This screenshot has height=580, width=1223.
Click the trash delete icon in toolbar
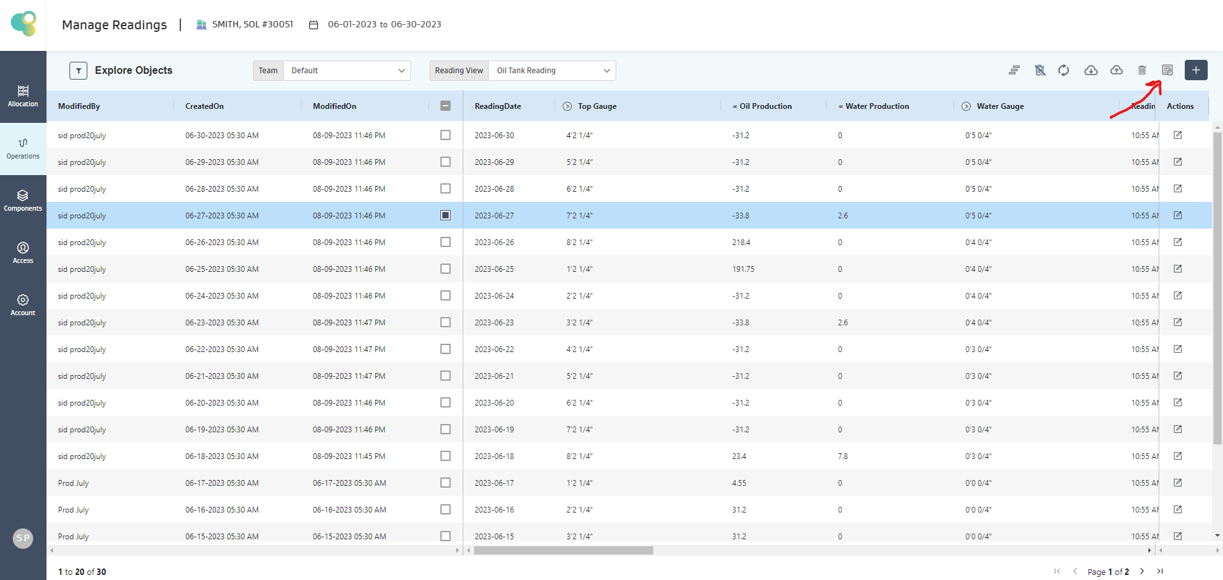point(1141,70)
